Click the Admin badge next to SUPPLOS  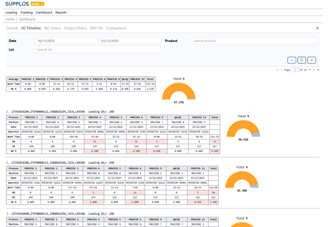click(x=37, y=4)
